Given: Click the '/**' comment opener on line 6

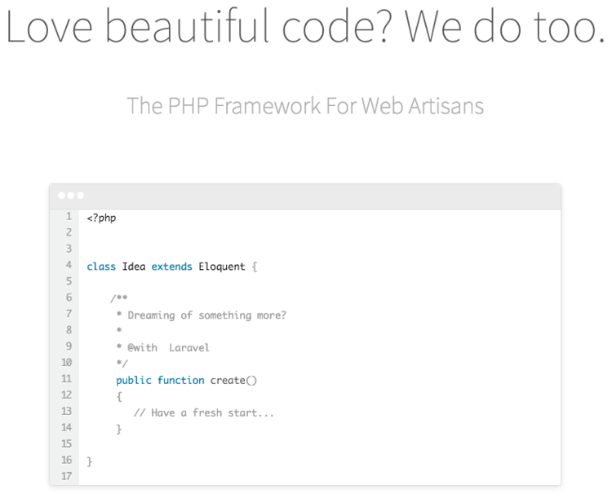Looking at the screenshot, I should tap(119, 298).
